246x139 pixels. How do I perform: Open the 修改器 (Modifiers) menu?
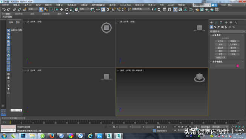tap(72, 5)
